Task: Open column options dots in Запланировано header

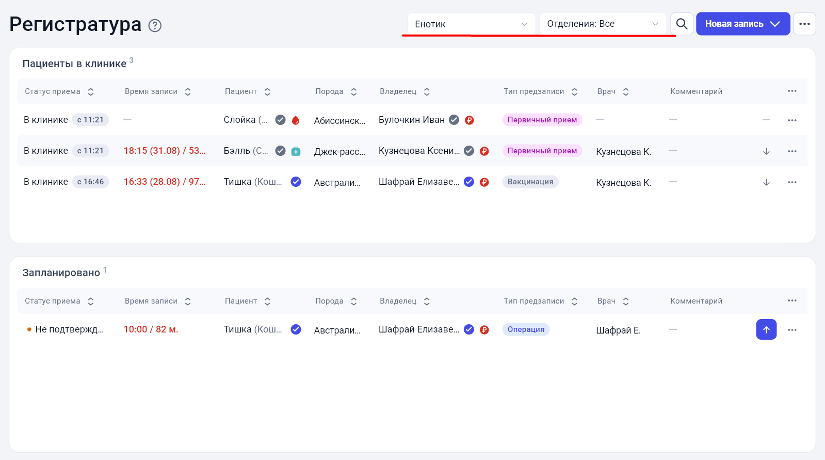Action: [792, 300]
